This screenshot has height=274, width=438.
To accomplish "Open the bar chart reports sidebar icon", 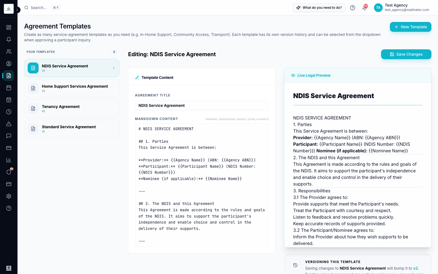I will coord(9,160).
